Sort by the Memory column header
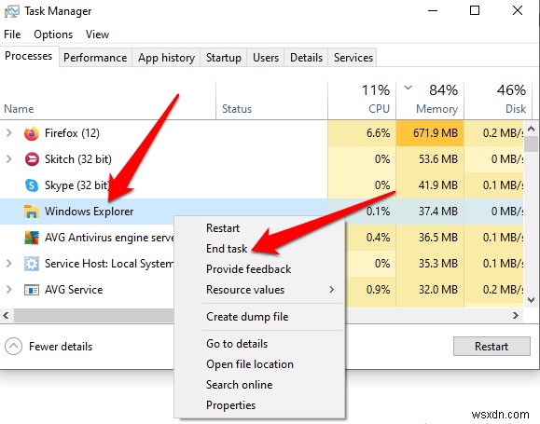Screen dimensions: 540x424 pos(437,109)
